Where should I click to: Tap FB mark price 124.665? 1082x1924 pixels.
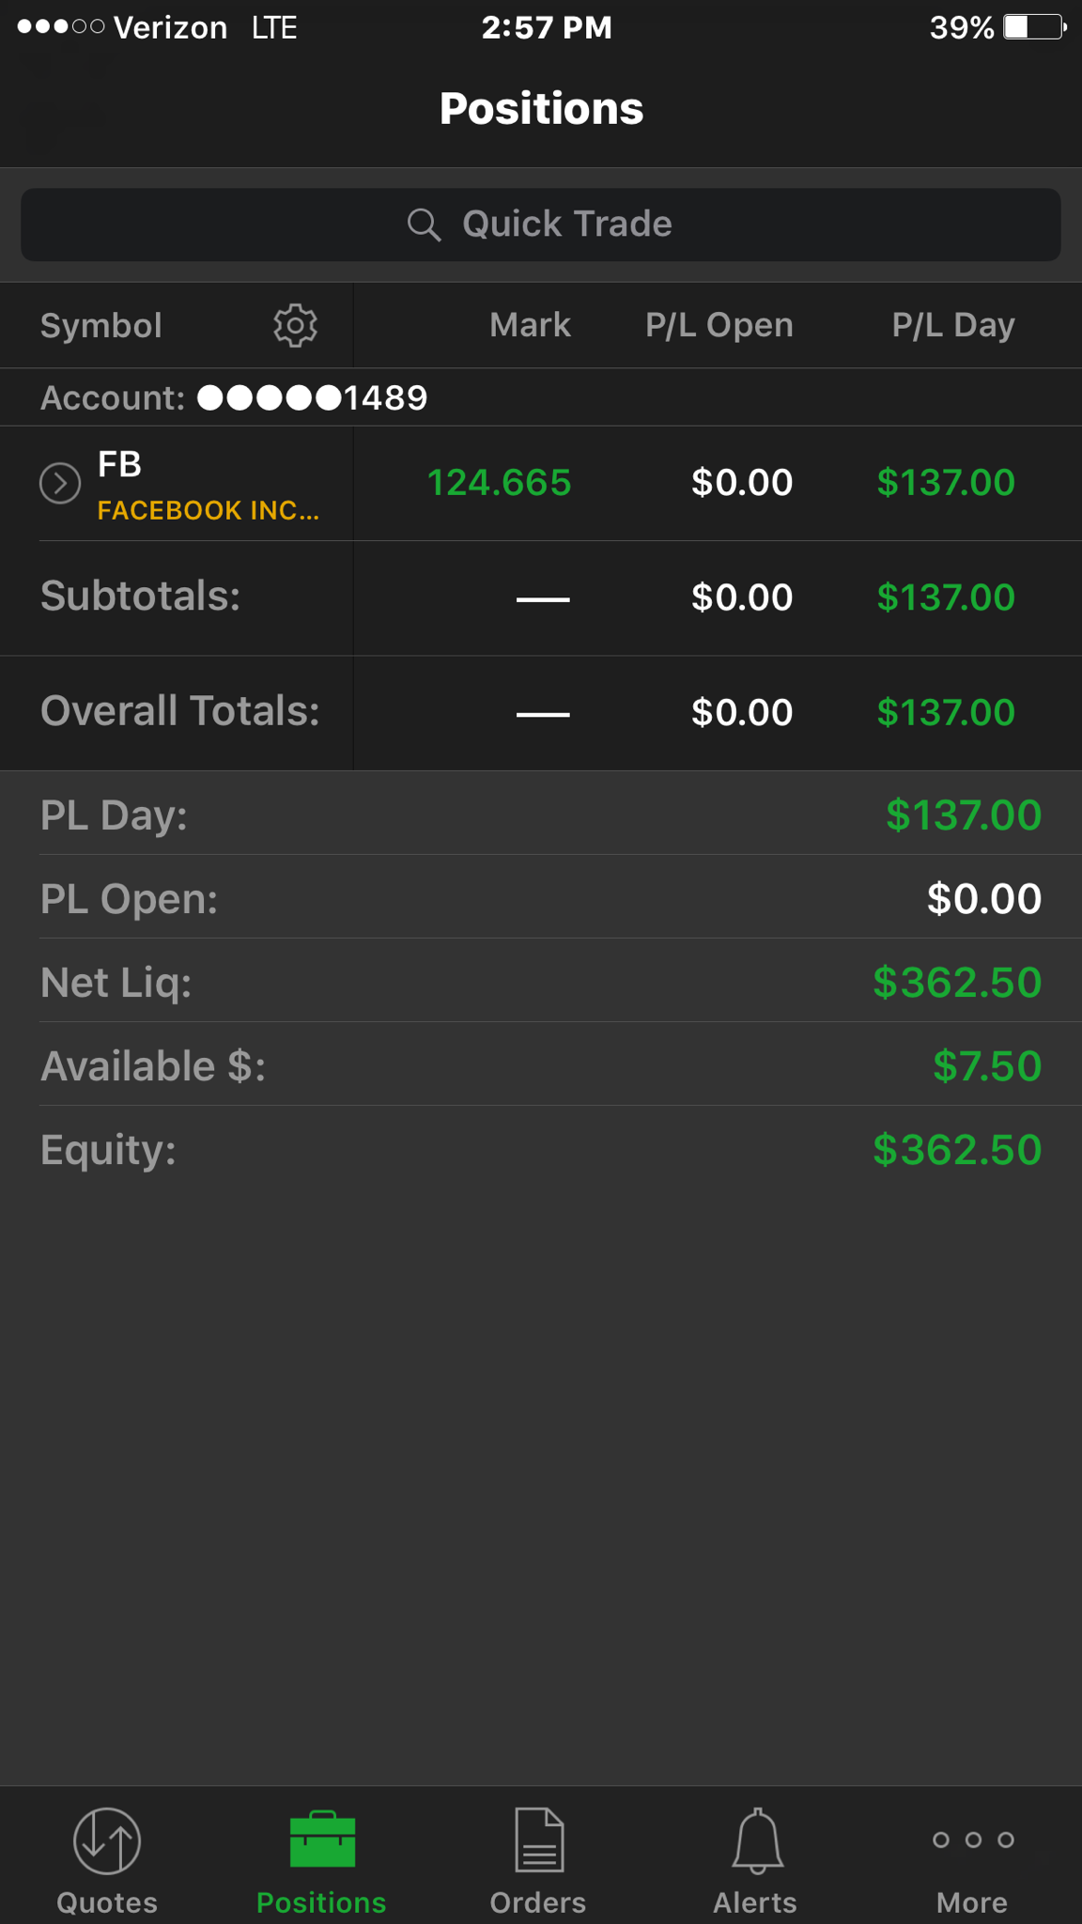click(499, 483)
